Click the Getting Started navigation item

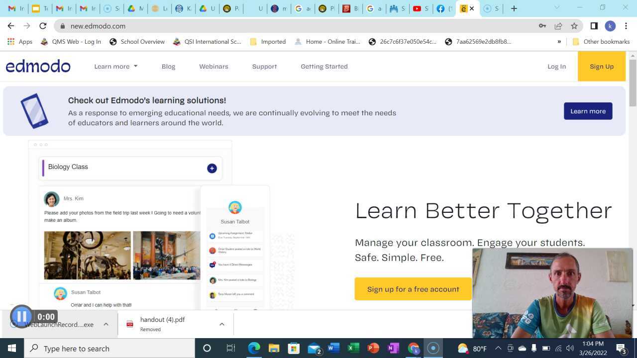pos(324,66)
